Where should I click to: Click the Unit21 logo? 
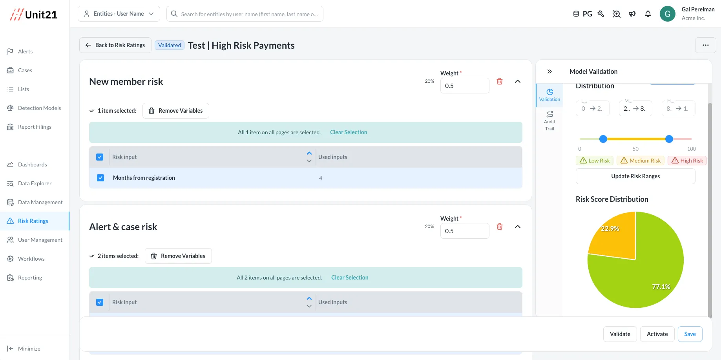click(x=34, y=15)
